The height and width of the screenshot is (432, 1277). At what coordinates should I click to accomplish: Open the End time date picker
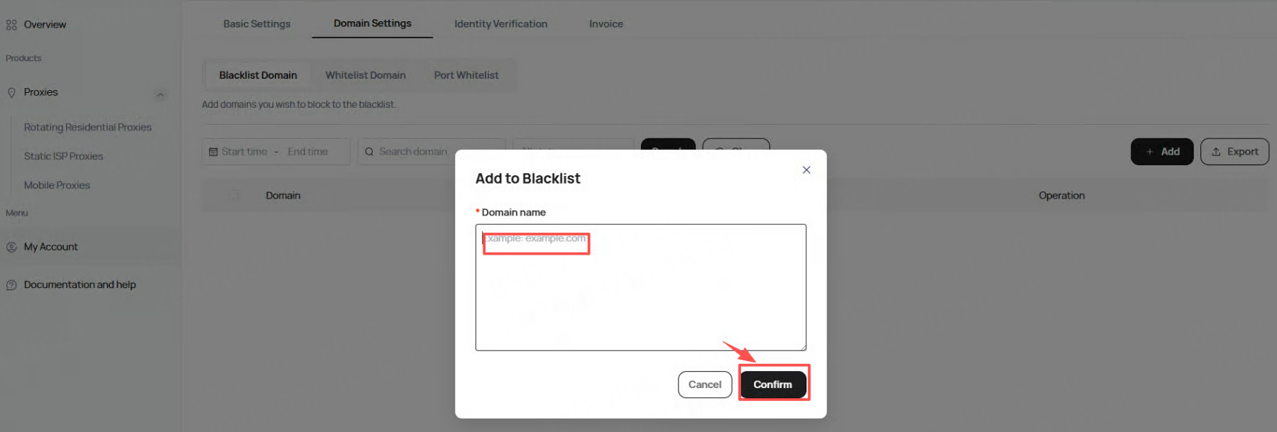pyautogui.click(x=307, y=152)
